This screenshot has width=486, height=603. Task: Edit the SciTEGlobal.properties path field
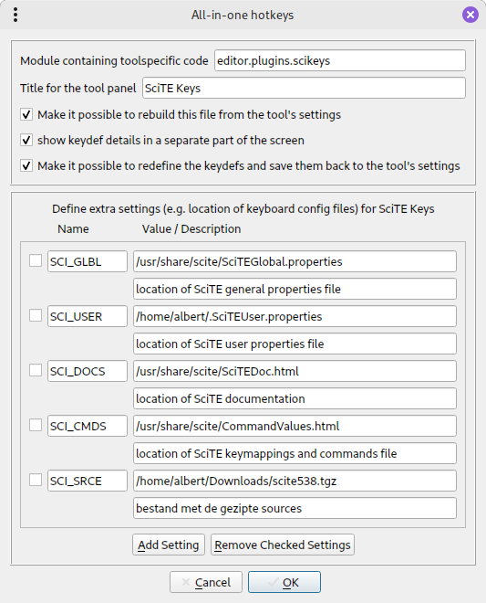295,261
